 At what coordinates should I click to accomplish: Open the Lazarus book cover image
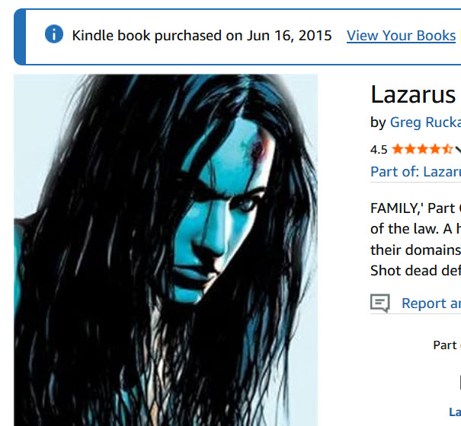pyautogui.click(x=165, y=250)
